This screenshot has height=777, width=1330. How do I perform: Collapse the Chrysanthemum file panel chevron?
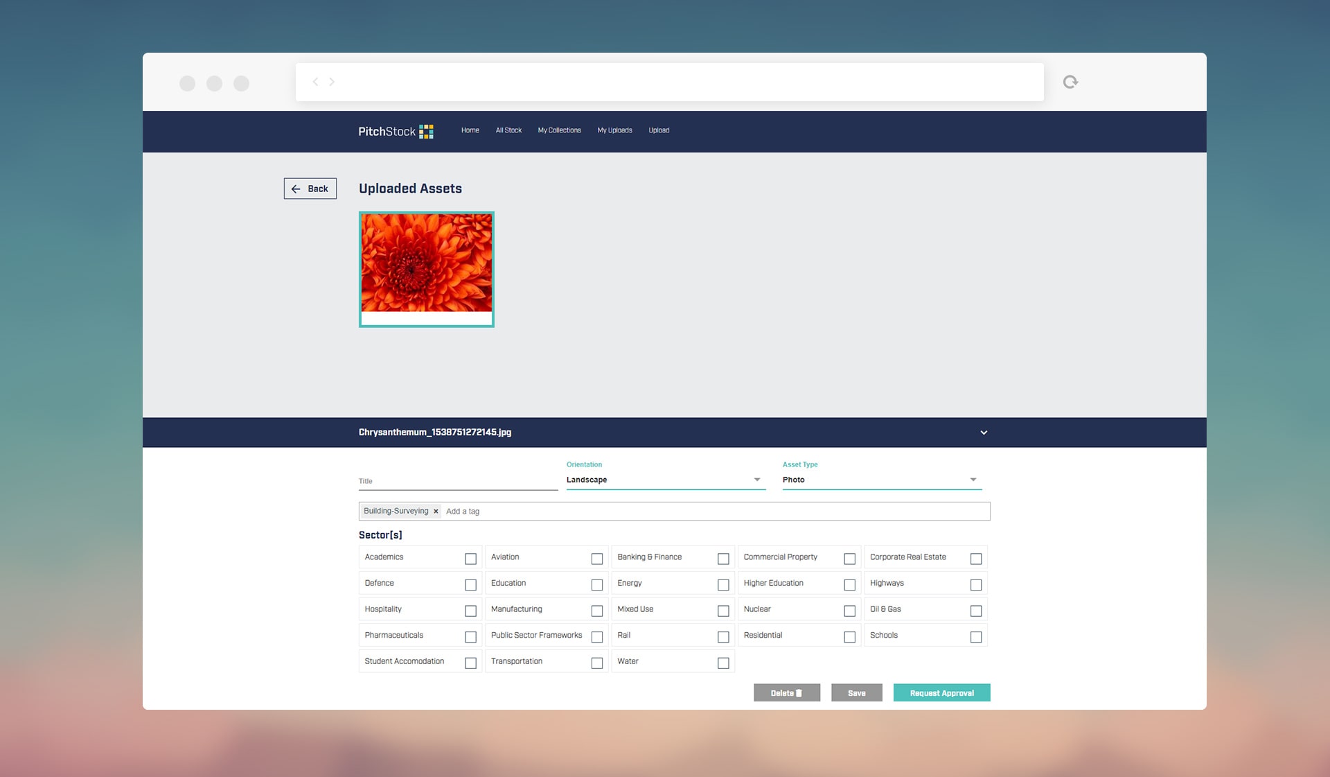[x=984, y=433]
